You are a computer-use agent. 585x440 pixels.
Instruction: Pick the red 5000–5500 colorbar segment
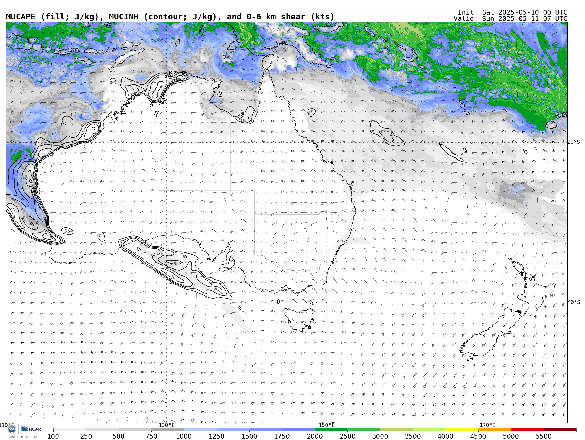(527, 430)
